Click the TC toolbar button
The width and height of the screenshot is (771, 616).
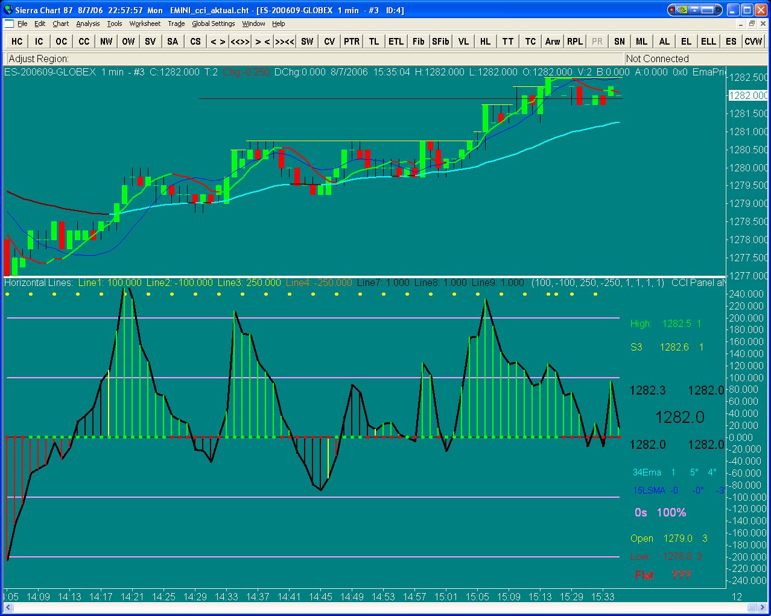tap(530, 41)
